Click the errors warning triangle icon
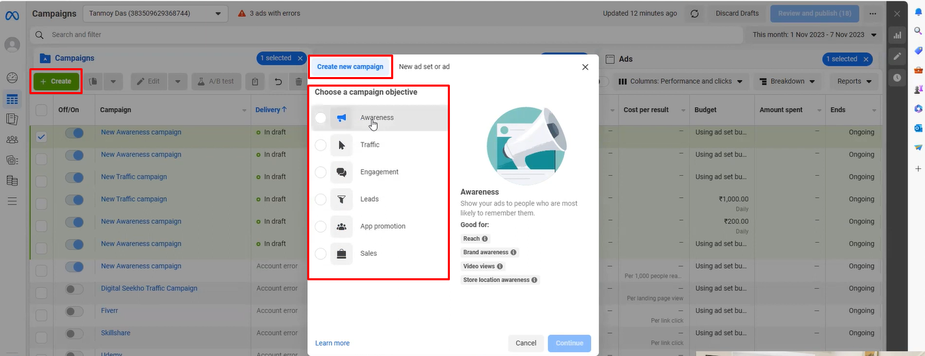925x356 pixels. pos(242,14)
